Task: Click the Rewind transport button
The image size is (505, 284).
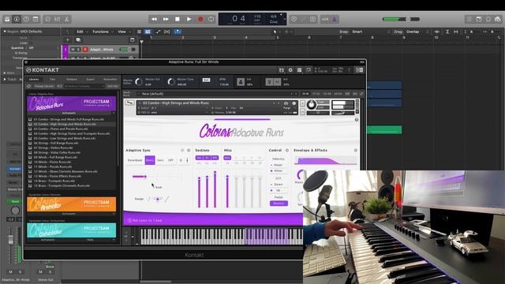Action: click(155, 19)
